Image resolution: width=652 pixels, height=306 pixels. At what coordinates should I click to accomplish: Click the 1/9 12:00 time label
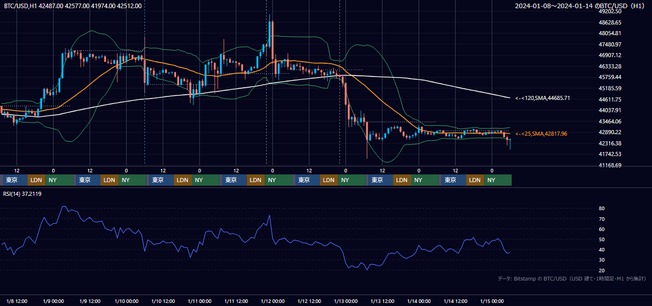click(90, 301)
